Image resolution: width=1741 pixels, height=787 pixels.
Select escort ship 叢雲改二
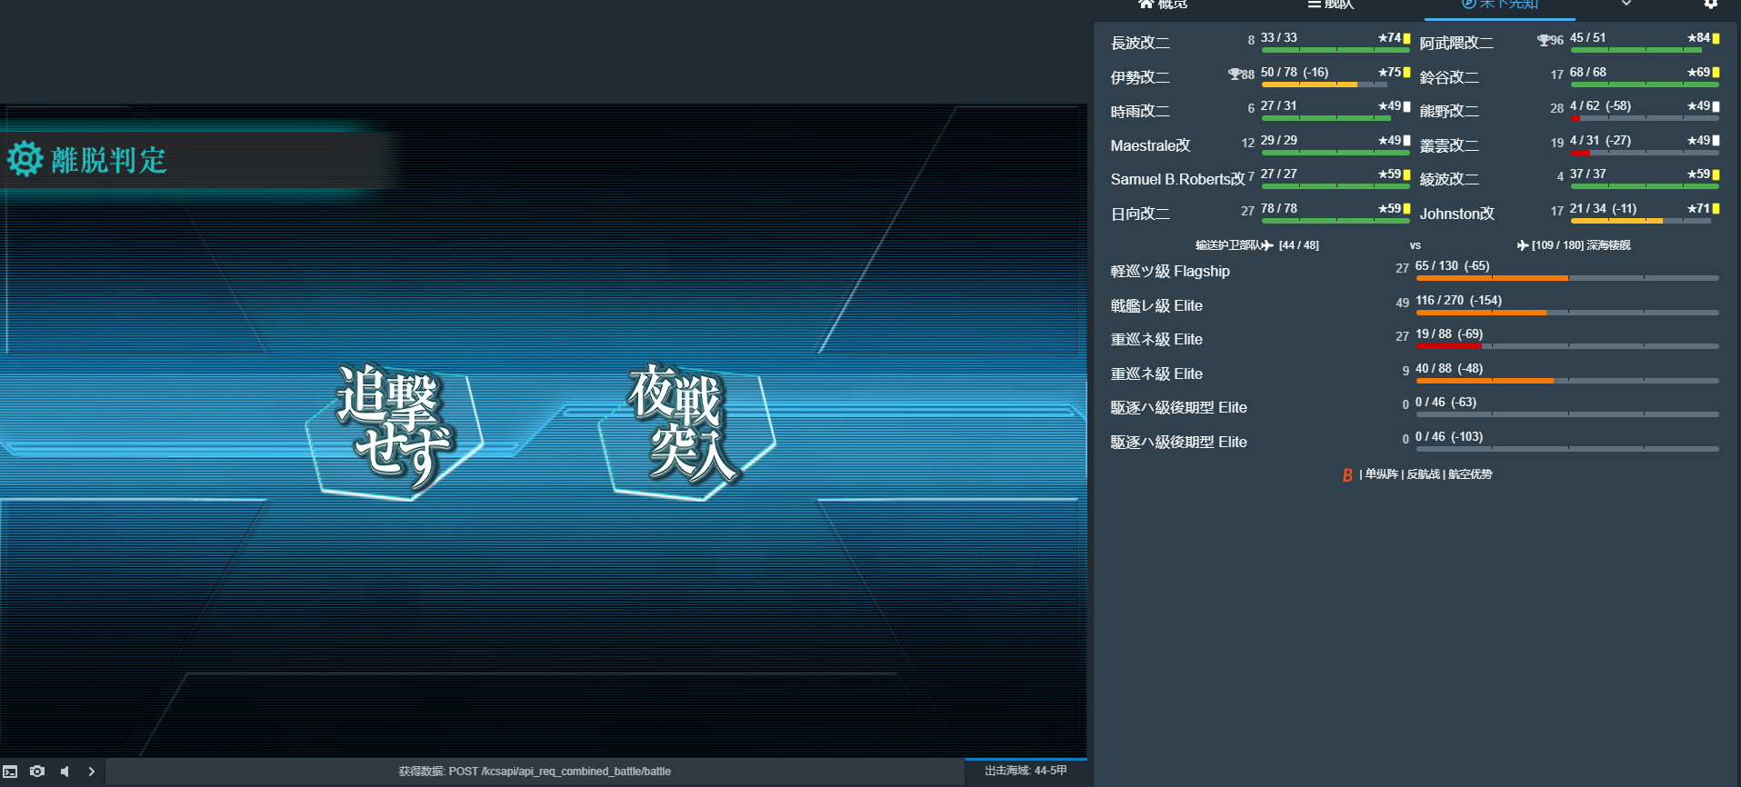(x=1449, y=145)
